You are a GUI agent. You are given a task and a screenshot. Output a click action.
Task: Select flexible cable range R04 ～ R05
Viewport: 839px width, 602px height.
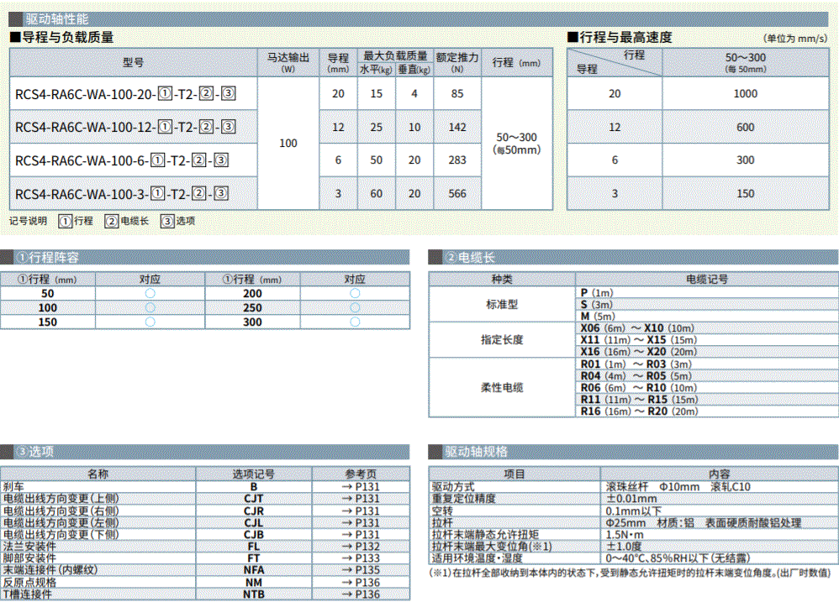636,376
